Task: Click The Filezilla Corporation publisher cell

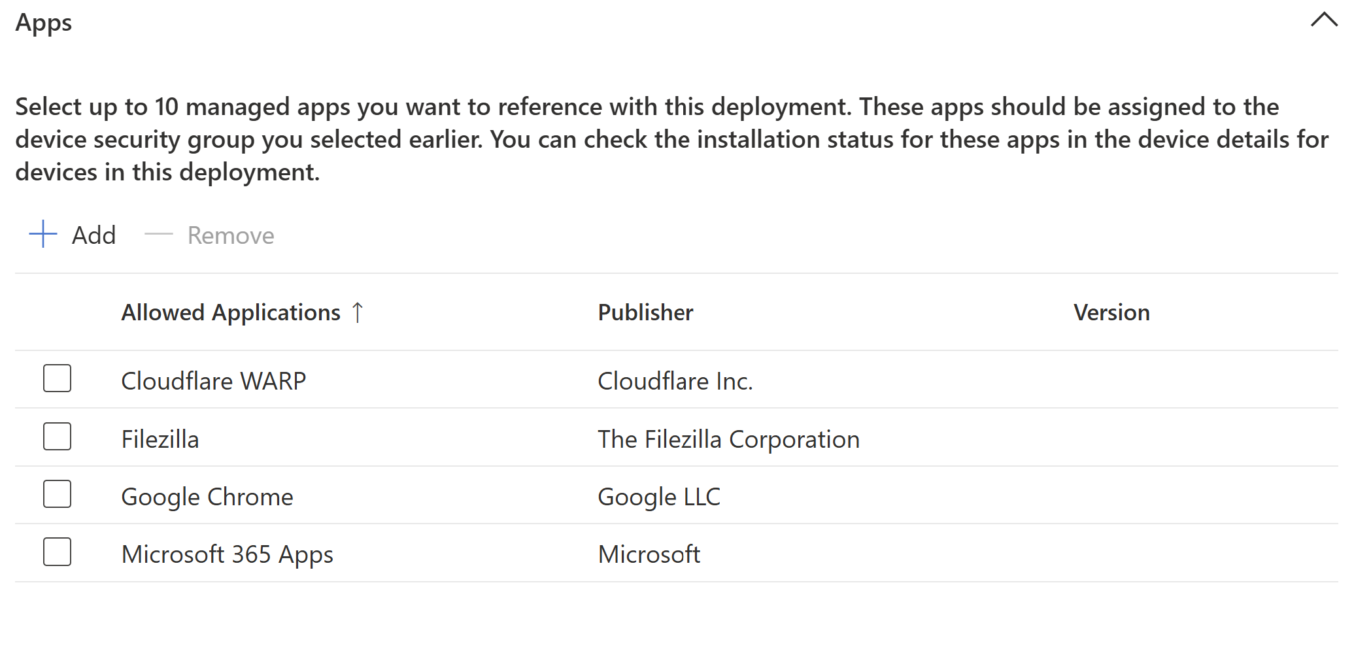Action: pos(728,439)
